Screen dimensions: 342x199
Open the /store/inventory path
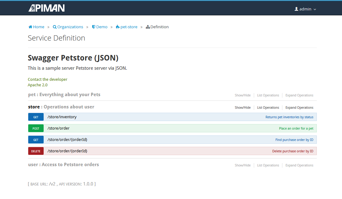62,117
